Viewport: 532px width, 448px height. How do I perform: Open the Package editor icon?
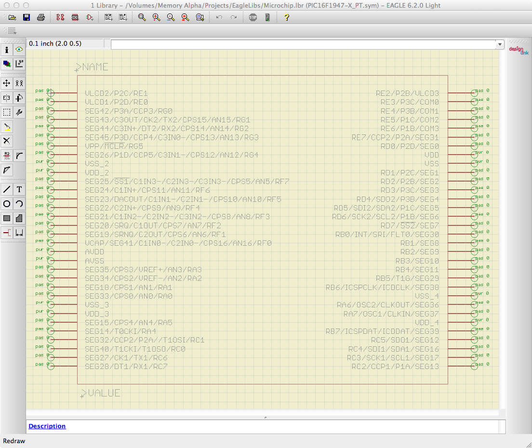tap(75, 17)
